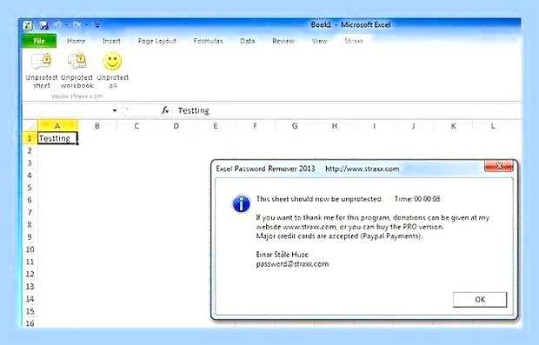Click the Undo icon in quick access toolbar

click(57, 24)
